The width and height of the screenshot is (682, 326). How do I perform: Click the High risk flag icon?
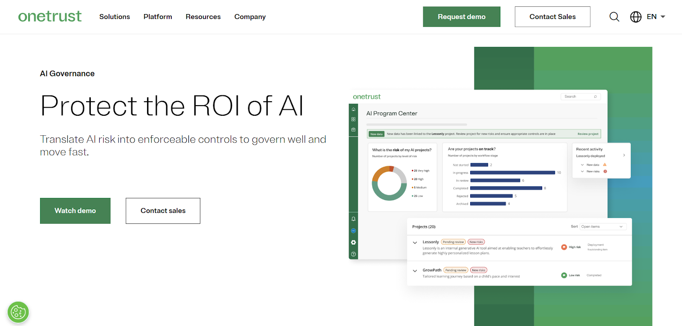pyautogui.click(x=564, y=247)
